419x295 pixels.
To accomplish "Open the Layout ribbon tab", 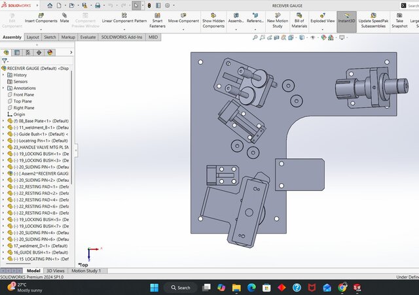I will 33,37.
